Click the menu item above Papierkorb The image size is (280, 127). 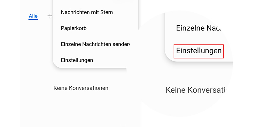pos(87,12)
